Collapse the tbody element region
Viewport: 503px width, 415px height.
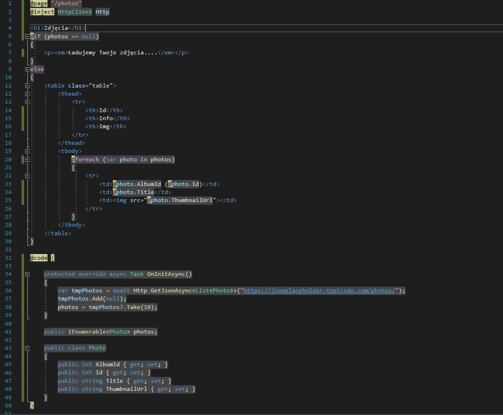pyautogui.click(x=27, y=151)
